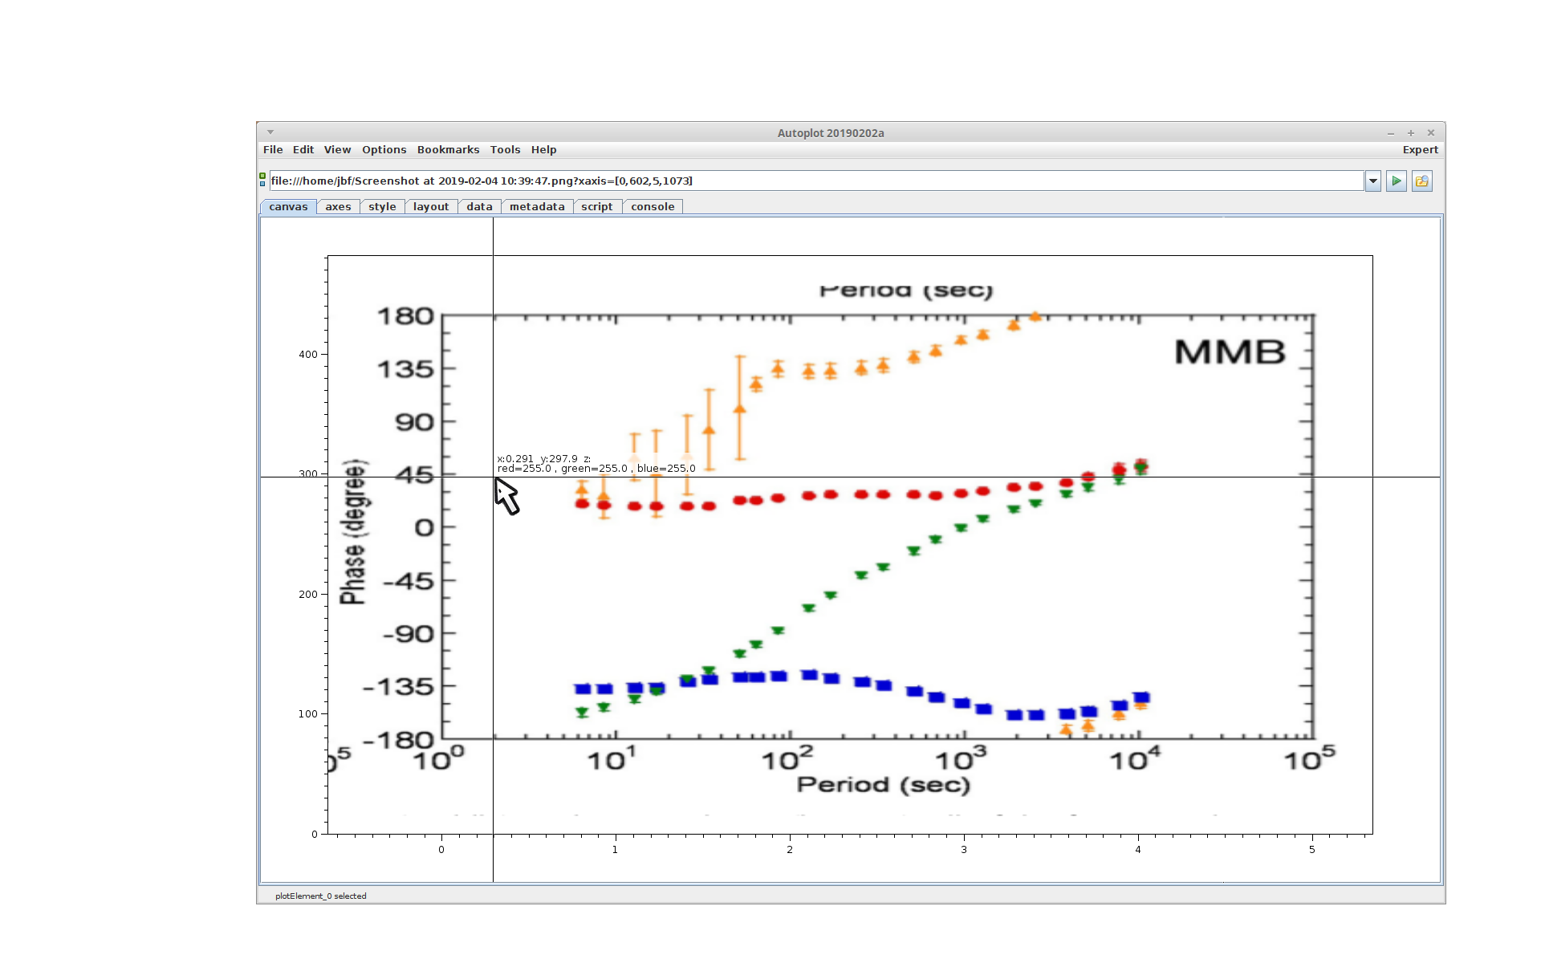Open the Tools menu
Image resolution: width=1541 pixels, height=963 pixels.
click(x=505, y=150)
